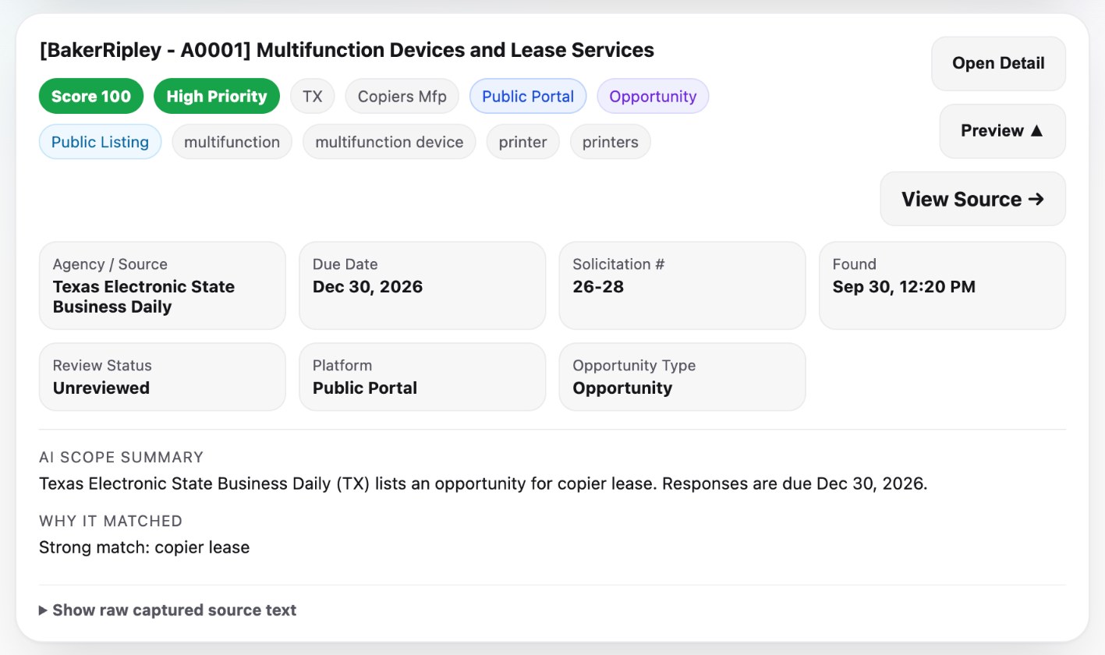Click Solicitation number 26-28
The width and height of the screenshot is (1105, 655).
pyautogui.click(x=598, y=287)
